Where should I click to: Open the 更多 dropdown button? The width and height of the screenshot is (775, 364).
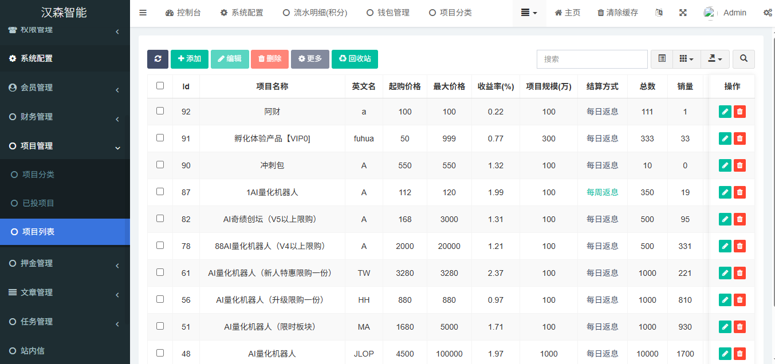pos(310,59)
